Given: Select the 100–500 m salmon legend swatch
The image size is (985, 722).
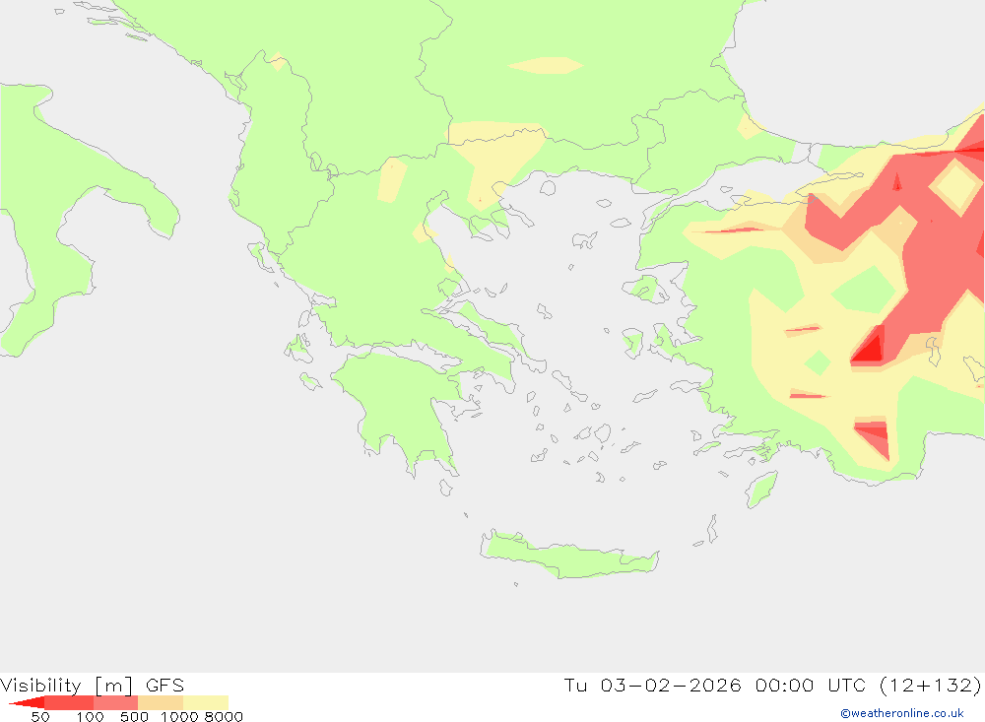Looking at the screenshot, I should click(115, 702).
